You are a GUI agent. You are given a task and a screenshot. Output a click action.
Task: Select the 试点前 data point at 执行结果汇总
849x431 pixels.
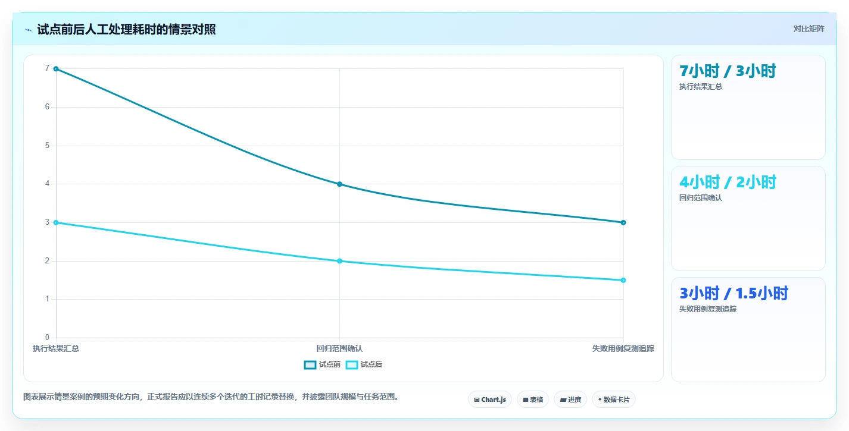coord(56,69)
